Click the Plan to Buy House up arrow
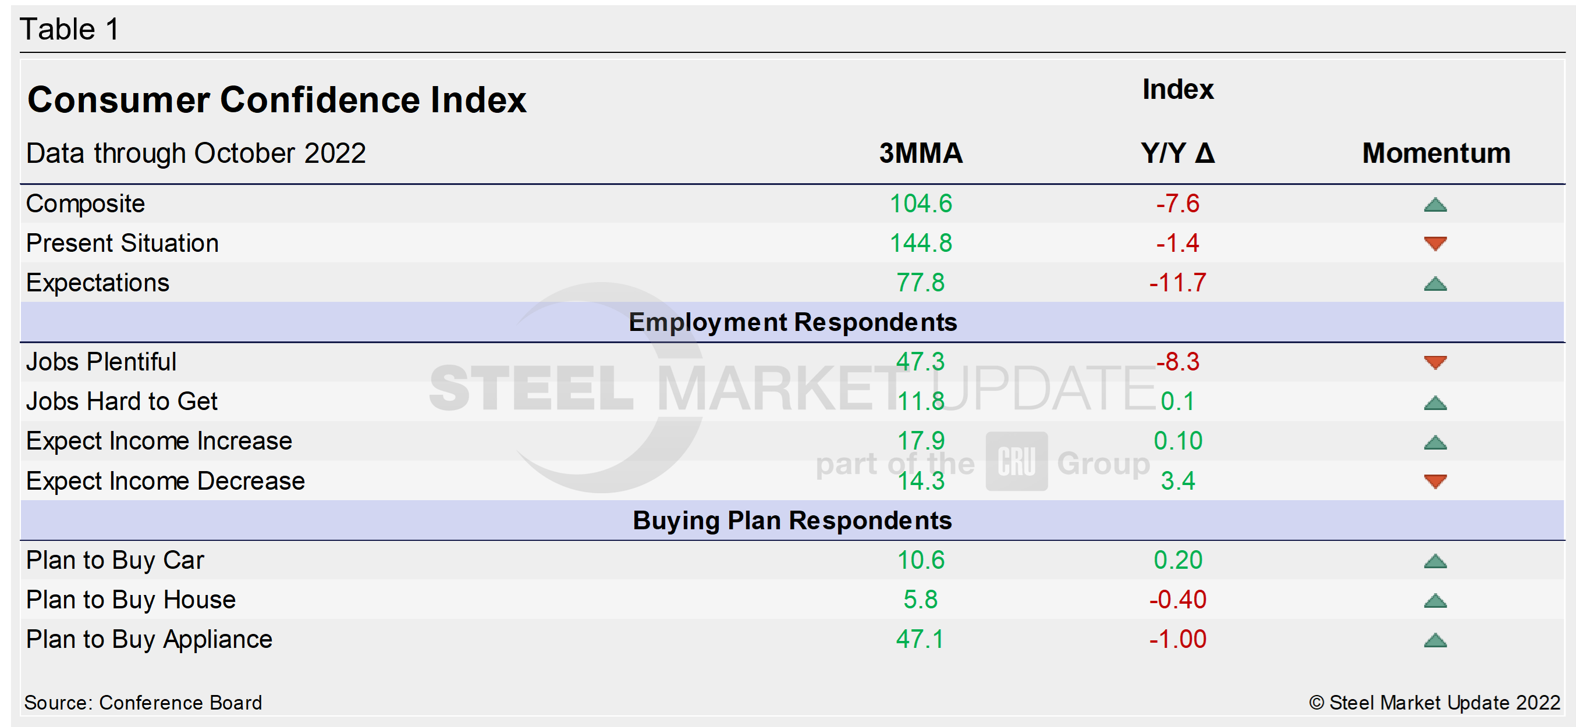1576x727 pixels. click(x=1435, y=601)
